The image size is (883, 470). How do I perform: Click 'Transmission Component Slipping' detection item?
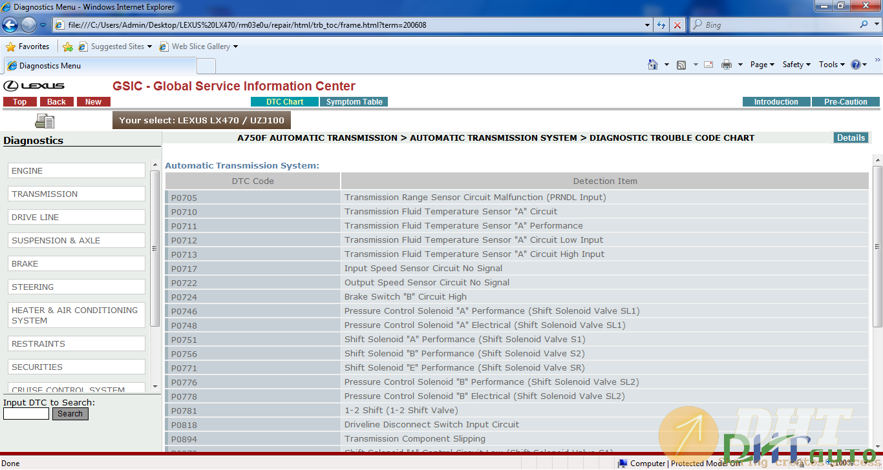415,438
